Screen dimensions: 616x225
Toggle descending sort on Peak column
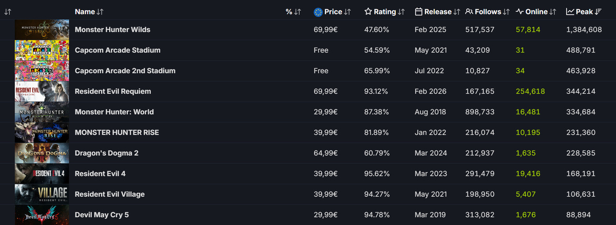pos(598,12)
